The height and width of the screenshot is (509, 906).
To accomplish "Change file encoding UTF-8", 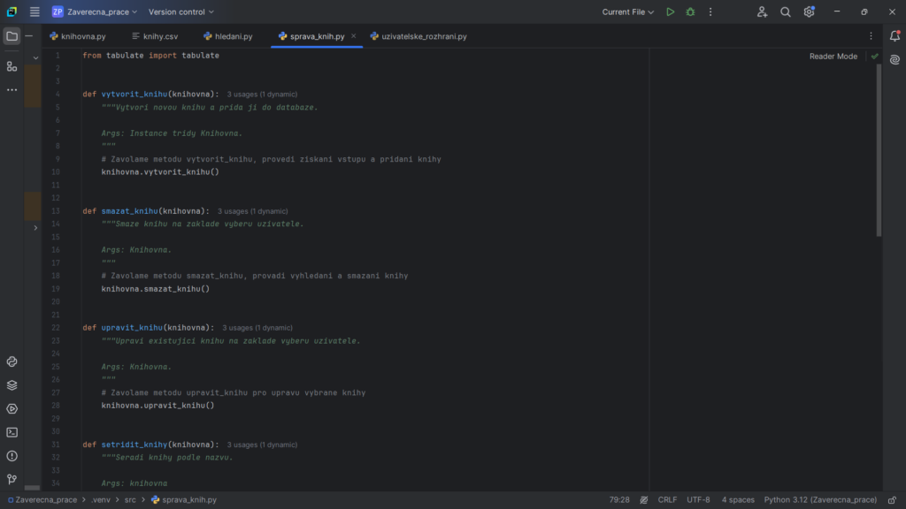I will [698, 500].
